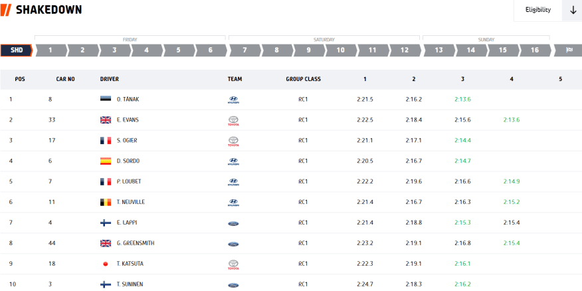Select the SHD shakedown stage tab

click(x=17, y=50)
